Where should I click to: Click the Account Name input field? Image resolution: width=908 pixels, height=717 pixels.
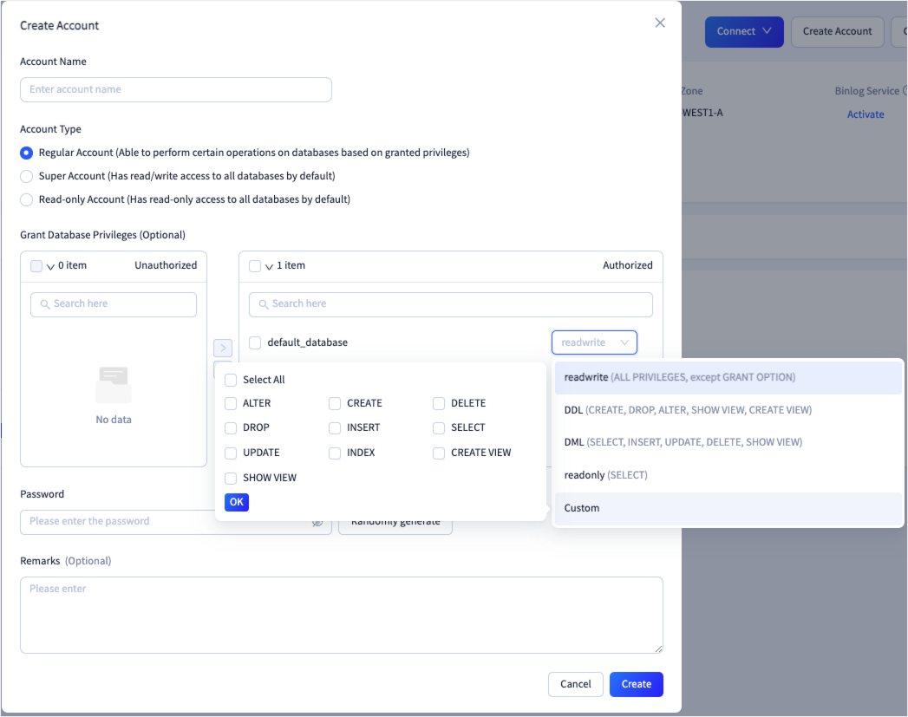(176, 89)
